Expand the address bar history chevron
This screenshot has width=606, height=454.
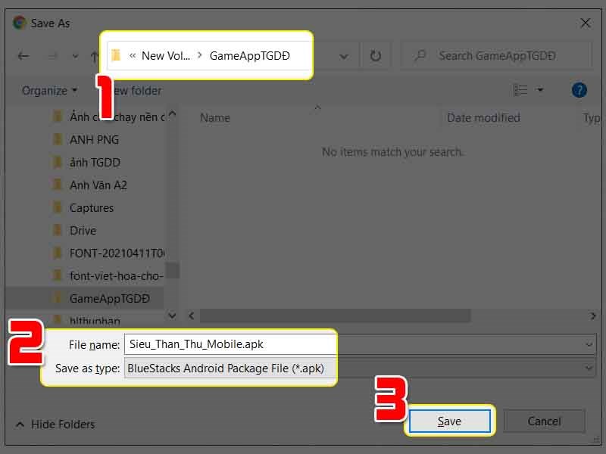pos(344,55)
